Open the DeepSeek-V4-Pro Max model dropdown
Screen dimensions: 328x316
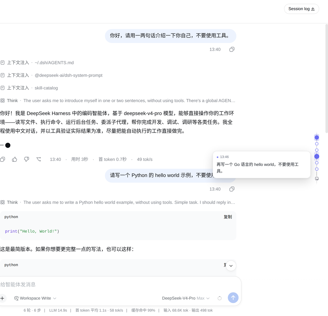[x=186, y=298]
